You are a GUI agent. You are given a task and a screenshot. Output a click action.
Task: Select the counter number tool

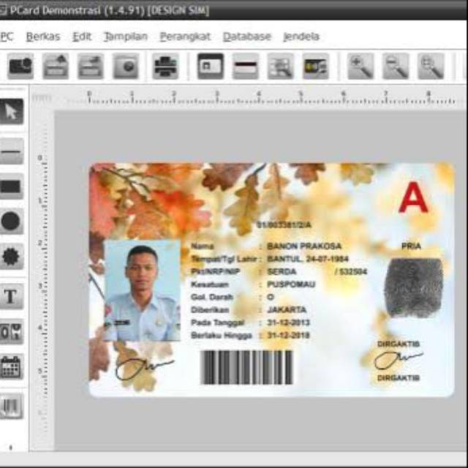point(11,331)
